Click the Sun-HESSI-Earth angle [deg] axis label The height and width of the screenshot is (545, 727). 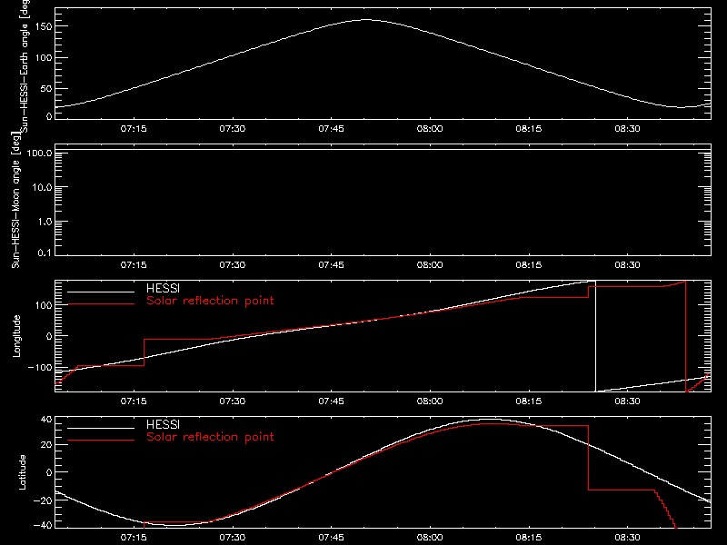click(x=25, y=65)
